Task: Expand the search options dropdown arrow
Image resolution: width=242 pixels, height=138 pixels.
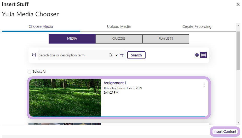Action: click(117, 55)
